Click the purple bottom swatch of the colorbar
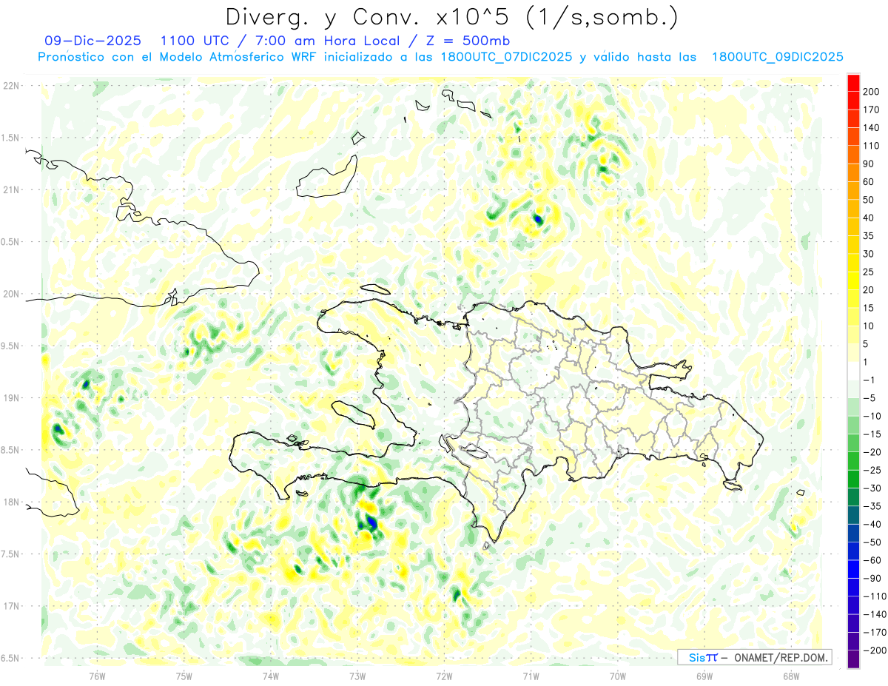This screenshot has width=888, height=686. (x=853, y=659)
